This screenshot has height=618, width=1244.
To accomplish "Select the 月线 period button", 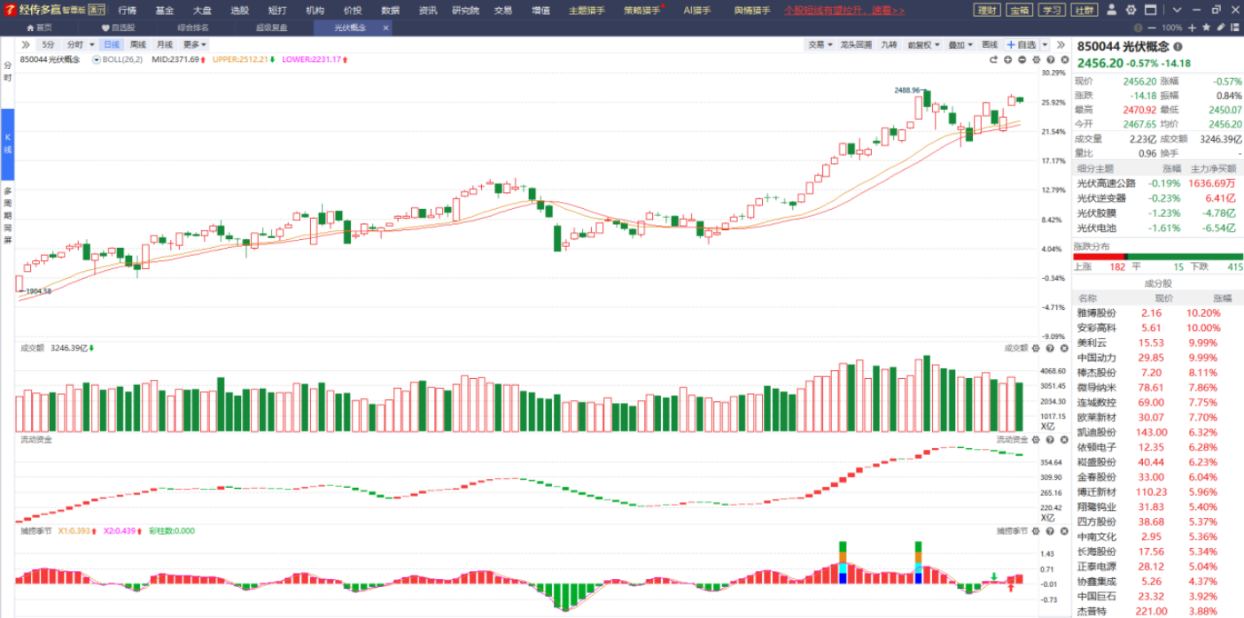I will tap(165, 44).
